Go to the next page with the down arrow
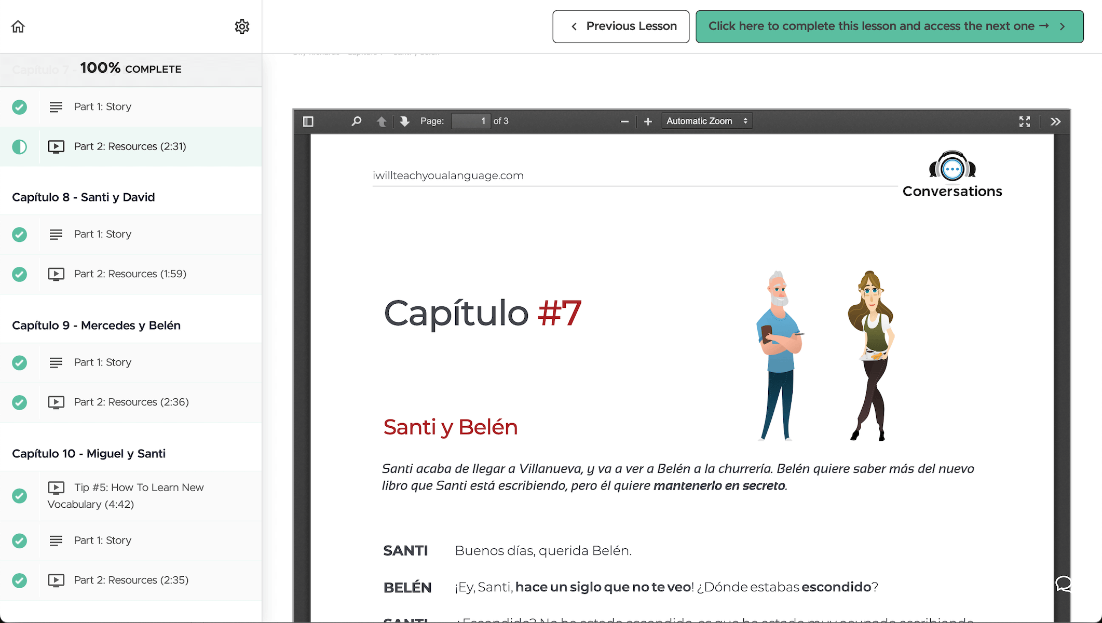The image size is (1102, 623). click(x=404, y=120)
